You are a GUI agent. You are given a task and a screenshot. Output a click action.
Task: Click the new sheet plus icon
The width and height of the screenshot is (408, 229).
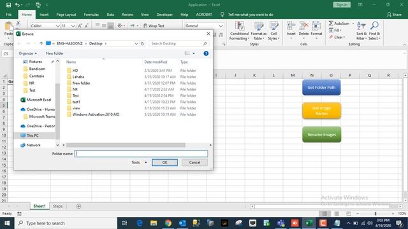[78, 206]
